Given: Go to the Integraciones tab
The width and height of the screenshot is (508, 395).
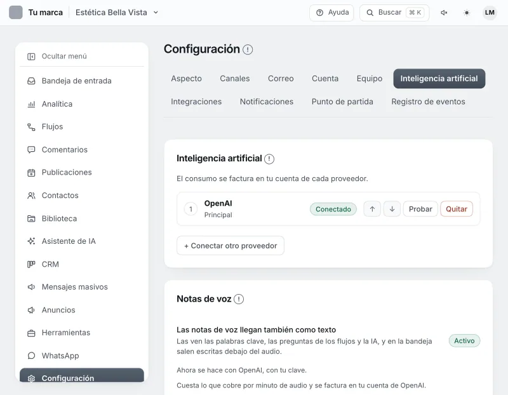Looking at the screenshot, I should (196, 102).
